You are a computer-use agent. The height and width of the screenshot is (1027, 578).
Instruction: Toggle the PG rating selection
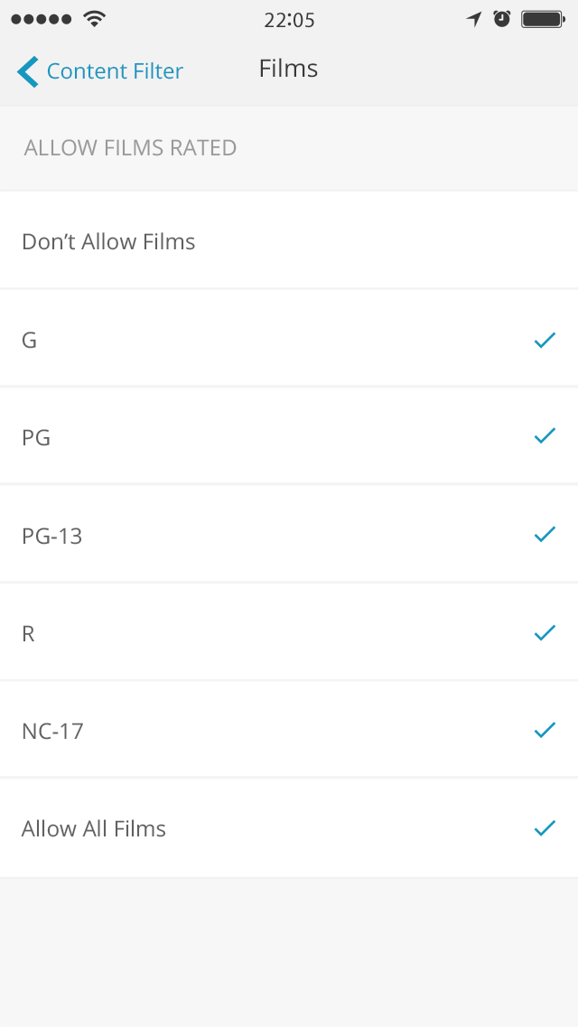click(545, 435)
